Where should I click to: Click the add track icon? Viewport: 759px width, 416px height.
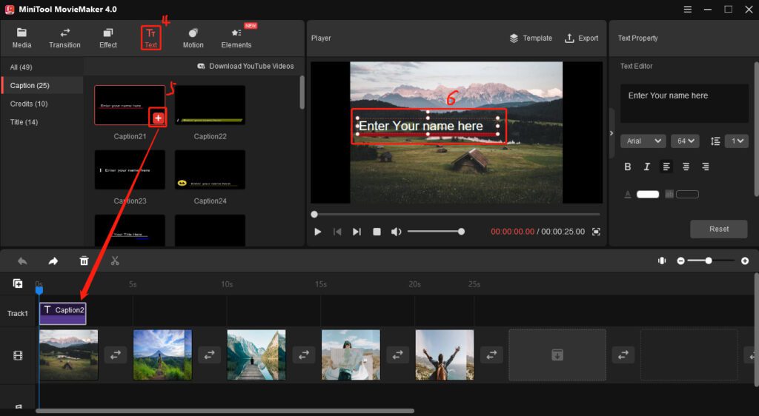point(18,284)
